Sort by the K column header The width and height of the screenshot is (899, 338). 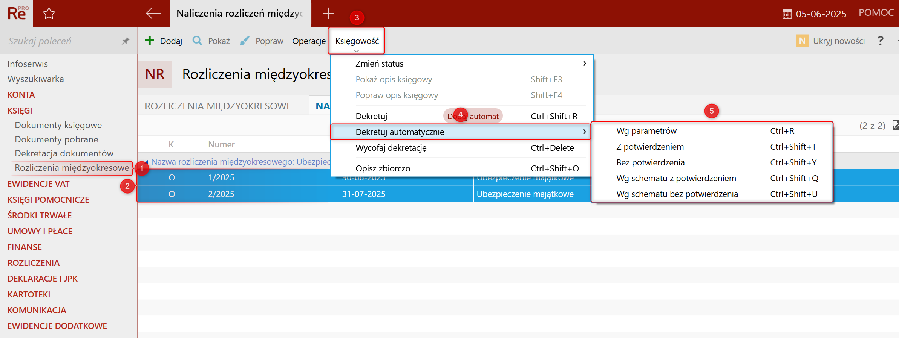pyautogui.click(x=171, y=144)
